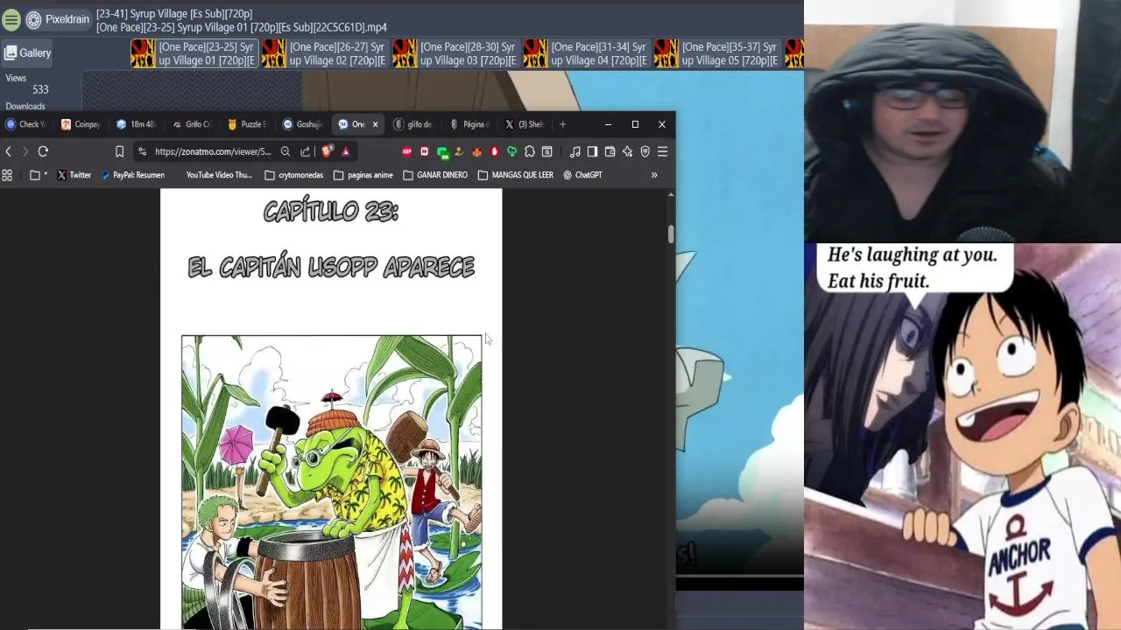
Task: Open the VPN shield icon
Action: pyautogui.click(x=645, y=151)
